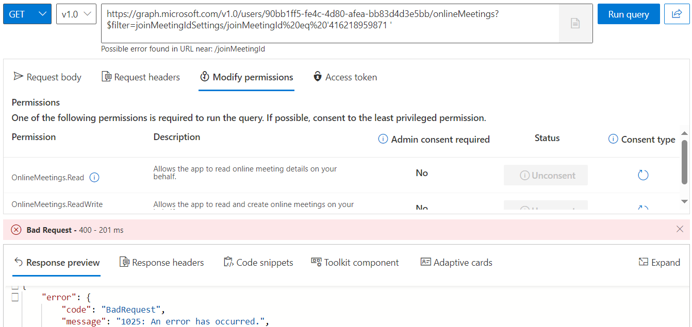Image resolution: width=692 pixels, height=327 pixels.
Task: Click the consent type refresh icon for OnlineMeetings.Read
Action: pyautogui.click(x=643, y=175)
